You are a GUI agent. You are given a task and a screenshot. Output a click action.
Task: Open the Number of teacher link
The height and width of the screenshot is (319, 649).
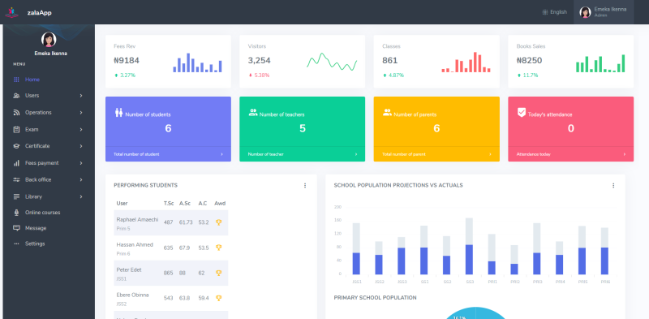tap(302, 154)
